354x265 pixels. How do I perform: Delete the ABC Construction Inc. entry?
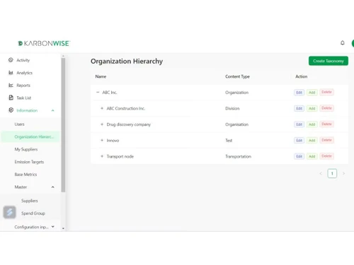tap(326, 108)
